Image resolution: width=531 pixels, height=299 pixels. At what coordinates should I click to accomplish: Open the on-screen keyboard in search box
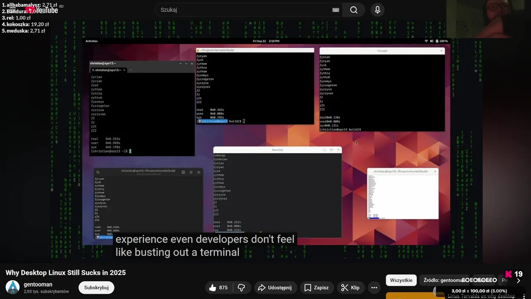tap(336, 10)
